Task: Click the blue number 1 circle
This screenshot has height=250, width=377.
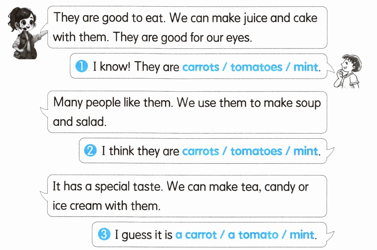Action: (x=81, y=66)
